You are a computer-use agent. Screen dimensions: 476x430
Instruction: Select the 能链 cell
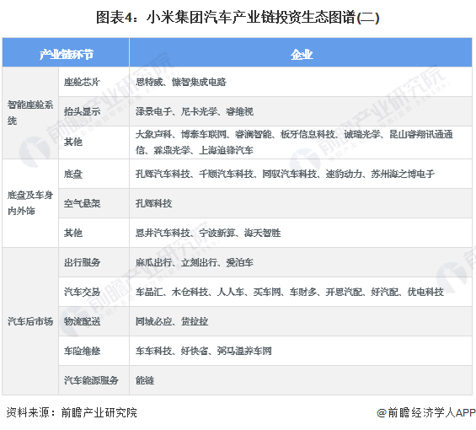coord(301,380)
